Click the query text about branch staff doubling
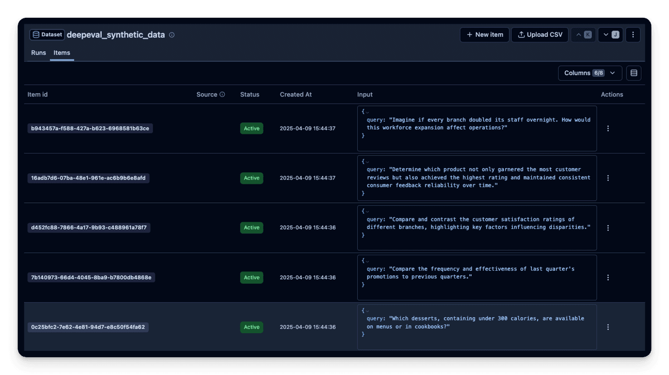This screenshot has height=375, width=669. [x=478, y=124]
